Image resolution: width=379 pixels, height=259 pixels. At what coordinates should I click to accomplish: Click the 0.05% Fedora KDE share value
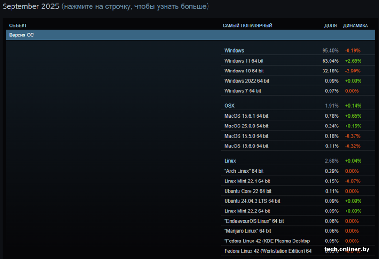coord(332,241)
